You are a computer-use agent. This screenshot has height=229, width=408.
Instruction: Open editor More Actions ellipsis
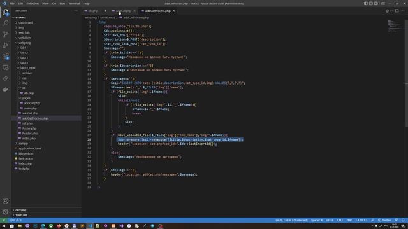coord(403,11)
